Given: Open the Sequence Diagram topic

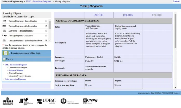Looking at the screenshot, I should click(16, 70).
